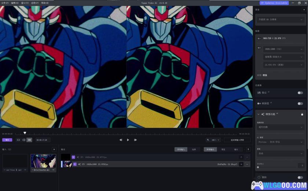Click the Updates Available button
The width and height of the screenshot is (308, 191).
(274, 3)
